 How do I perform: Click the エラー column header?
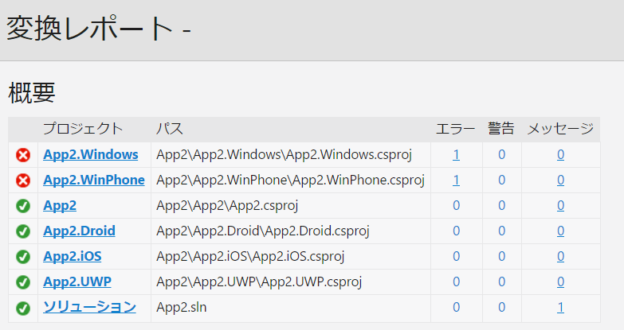456,129
